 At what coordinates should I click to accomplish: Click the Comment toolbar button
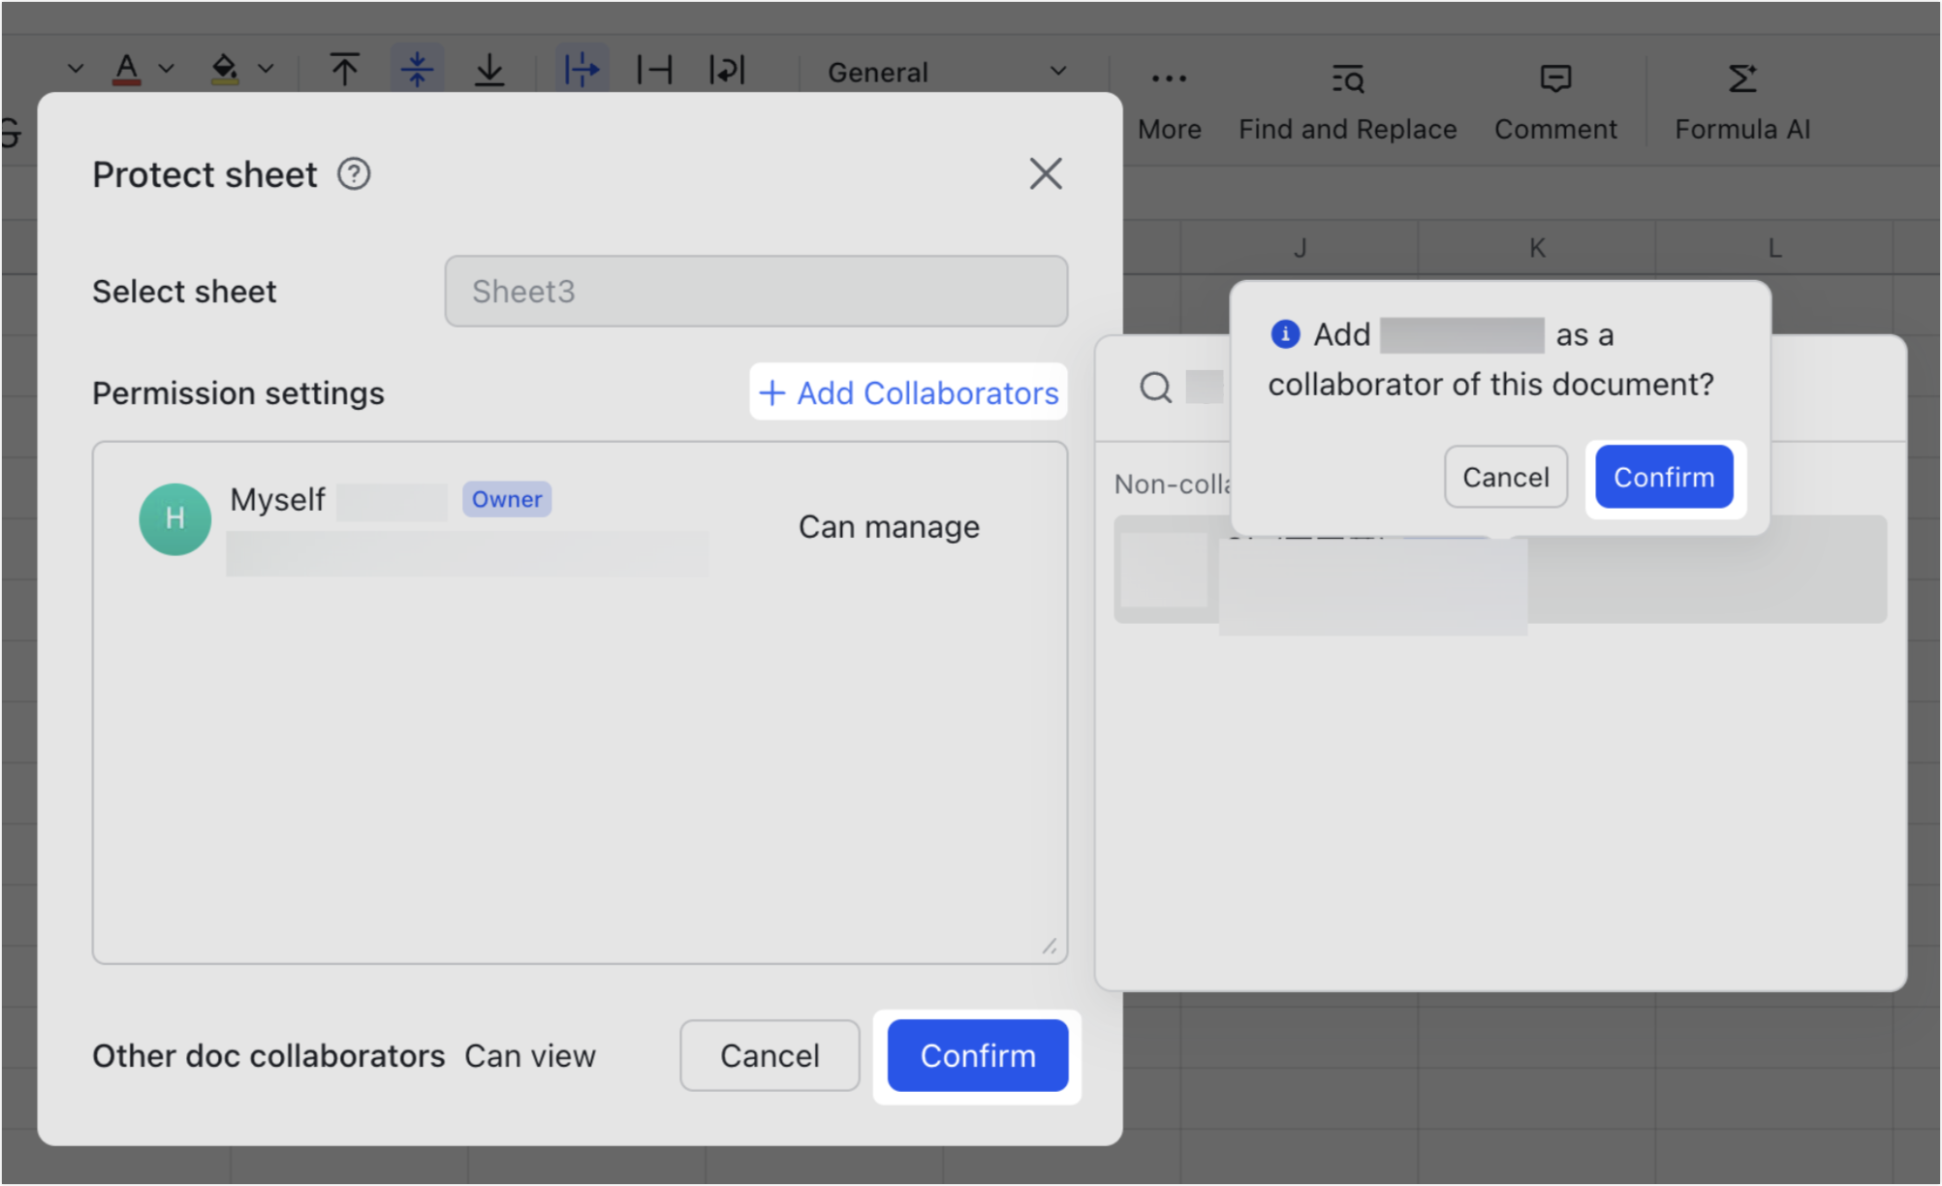point(1555,102)
